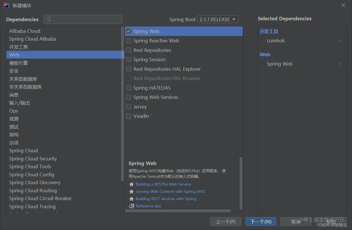Image resolution: width=352 pixels, height=230 pixels.
Task: Select the 模板引擎 category
Action: [x=64, y=63]
